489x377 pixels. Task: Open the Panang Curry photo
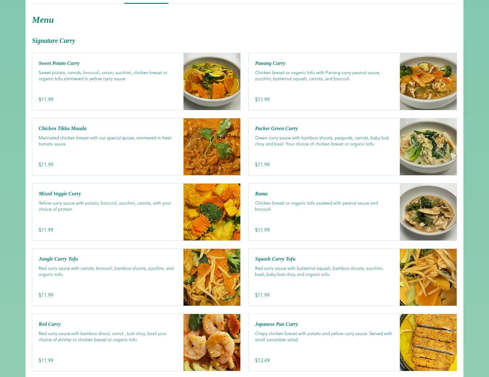[428, 82]
